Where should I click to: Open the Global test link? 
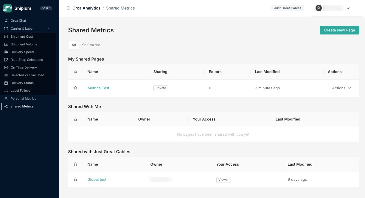[97, 179]
